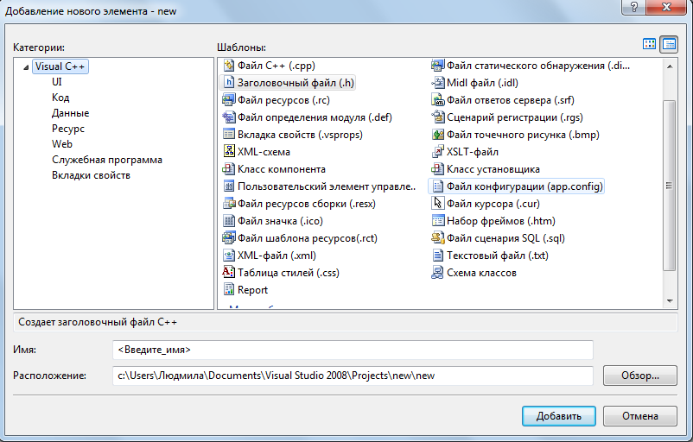Select the Код category
Viewport: 693px width, 442px height.
60,98
